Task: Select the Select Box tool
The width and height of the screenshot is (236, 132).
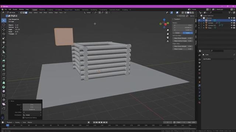Action: 4,21
